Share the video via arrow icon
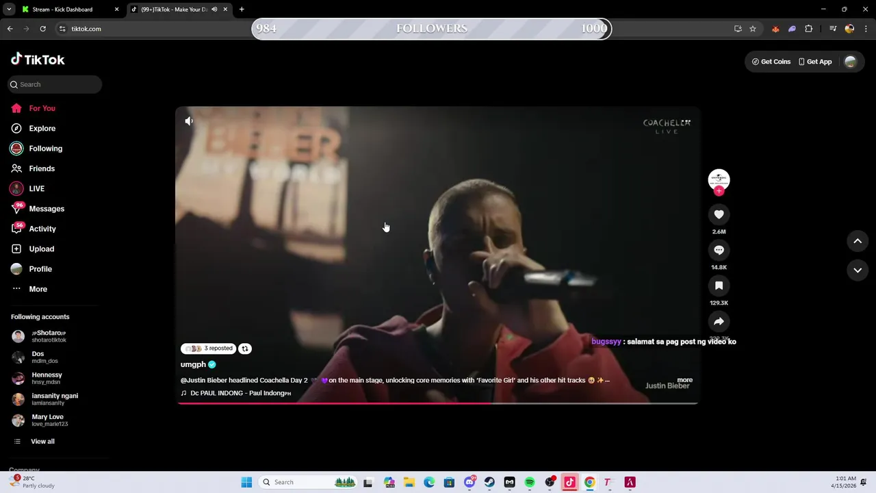Screen dimensions: 876x493 pyautogui.click(x=719, y=321)
